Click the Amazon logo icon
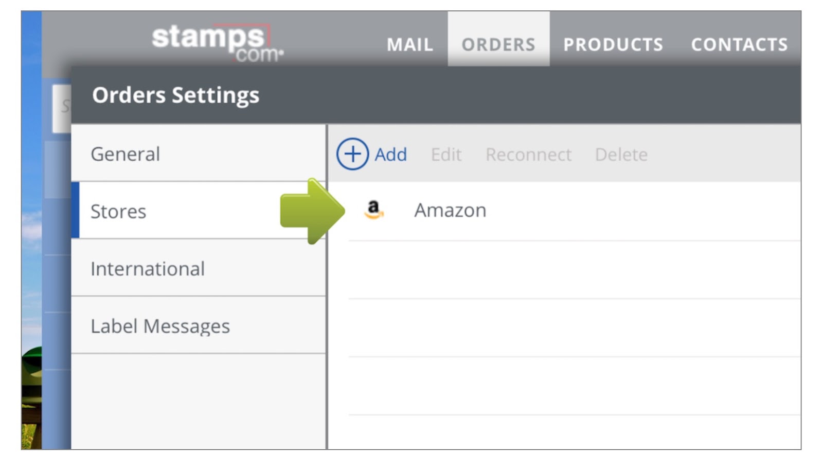Screen dimensions: 823x459 (x=374, y=210)
